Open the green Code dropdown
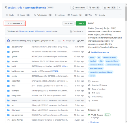Screen dimensions: 129x126 (81, 24)
